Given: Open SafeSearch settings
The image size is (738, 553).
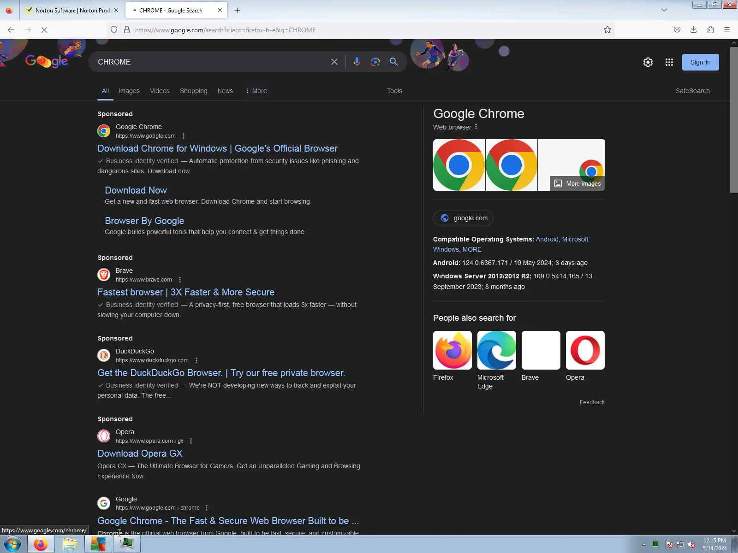Looking at the screenshot, I should tap(692, 91).
